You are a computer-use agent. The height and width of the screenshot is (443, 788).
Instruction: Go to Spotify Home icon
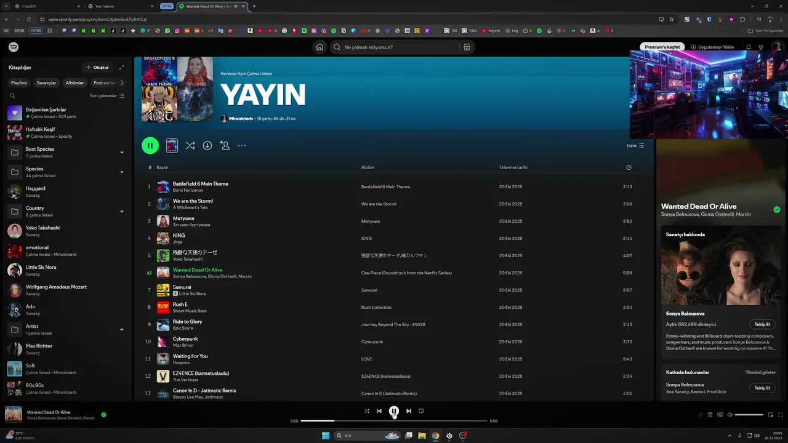coord(320,47)
